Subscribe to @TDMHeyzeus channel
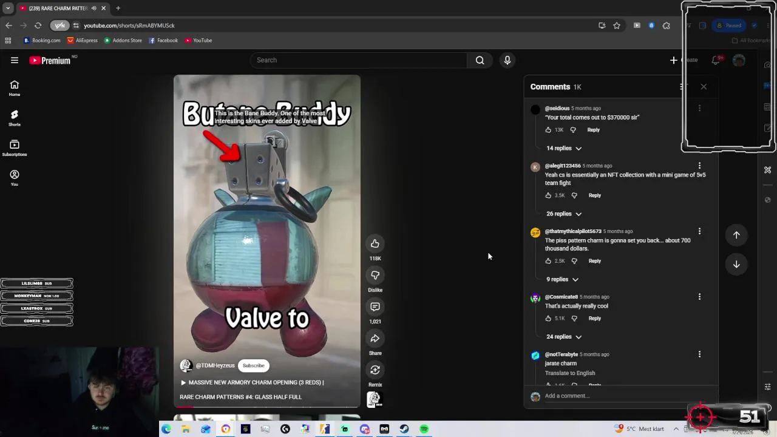The image size is (777, 437). coord(254,366)
